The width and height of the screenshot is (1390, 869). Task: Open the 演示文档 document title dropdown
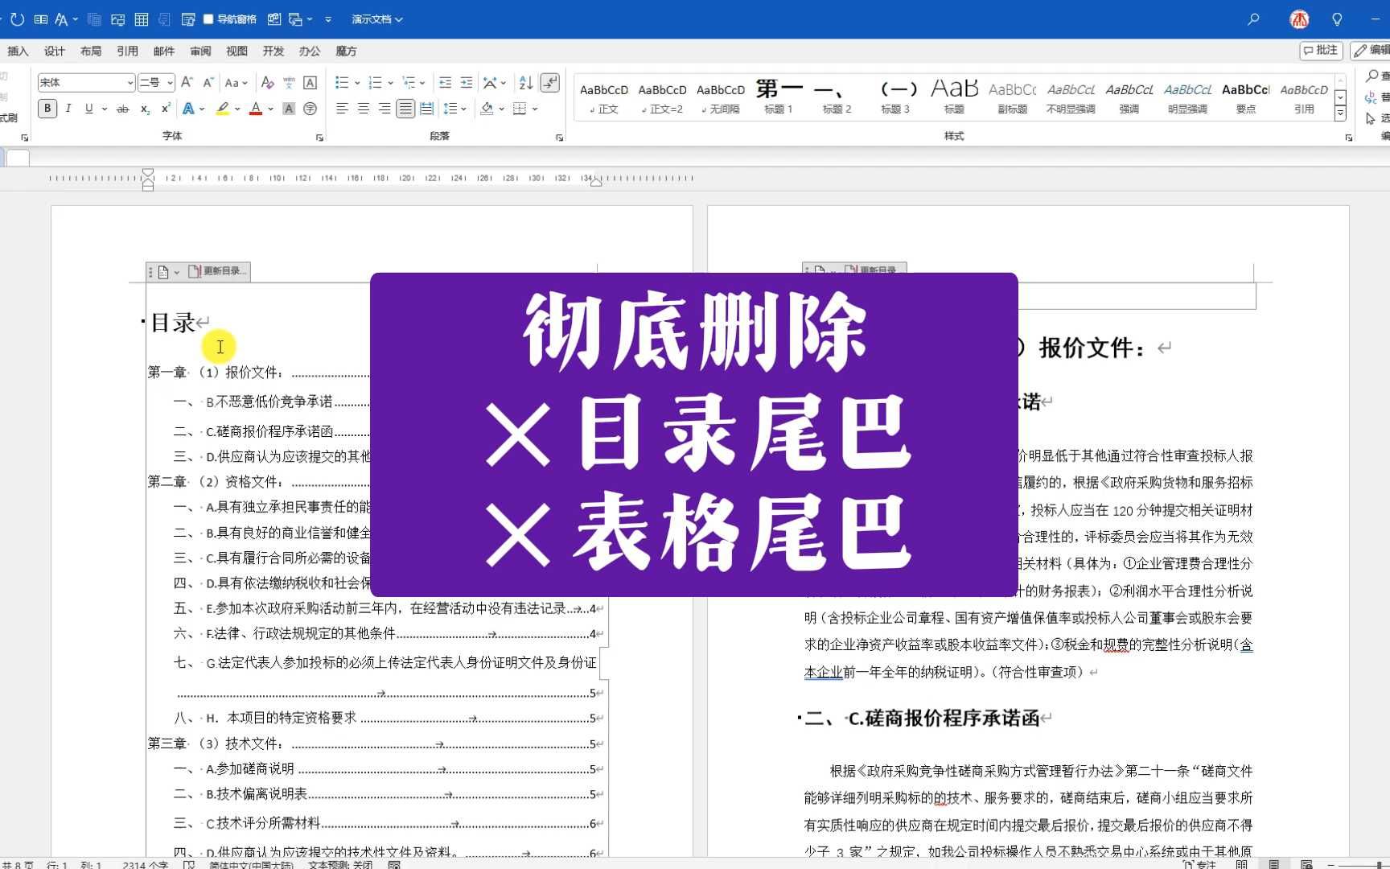point(376,19)
